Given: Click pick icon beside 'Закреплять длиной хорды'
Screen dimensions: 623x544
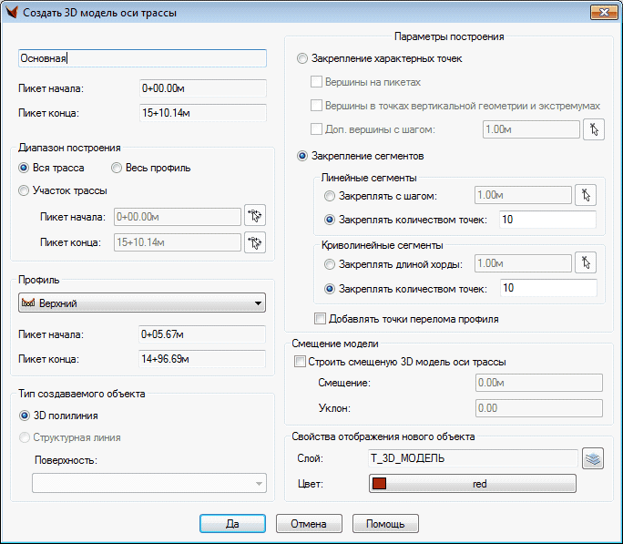Looking at the screenshot, I should pos(585,263).
